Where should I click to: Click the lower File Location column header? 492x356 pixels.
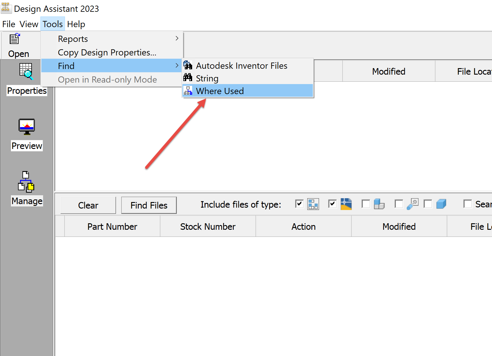(x=470, y=226)
